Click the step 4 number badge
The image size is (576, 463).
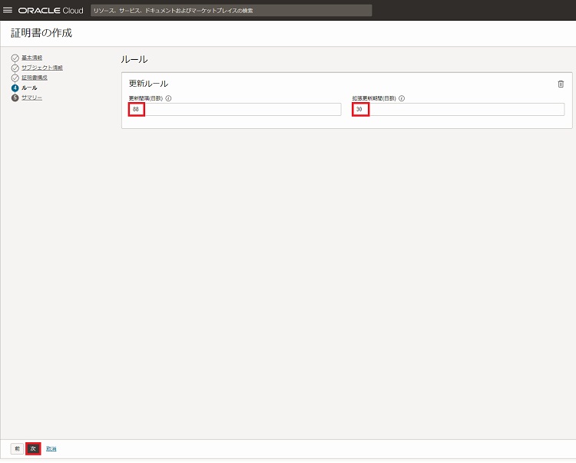tap(15, 88)
